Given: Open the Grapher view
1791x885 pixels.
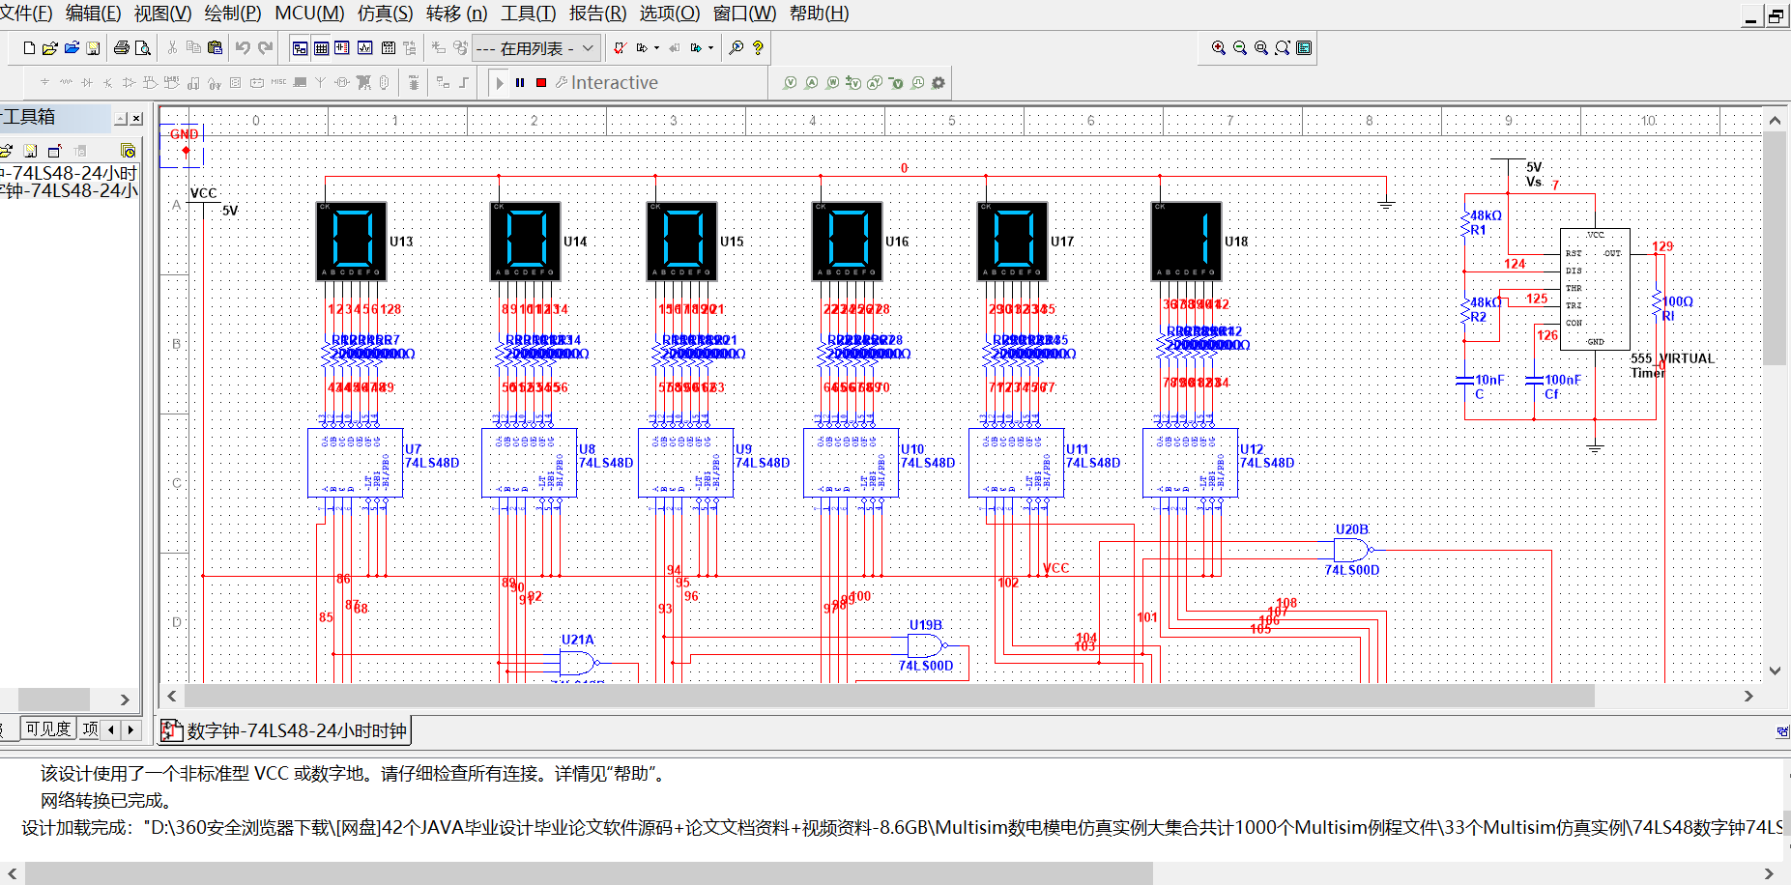Looking at the screenshot, I should [x=365, y=47].
